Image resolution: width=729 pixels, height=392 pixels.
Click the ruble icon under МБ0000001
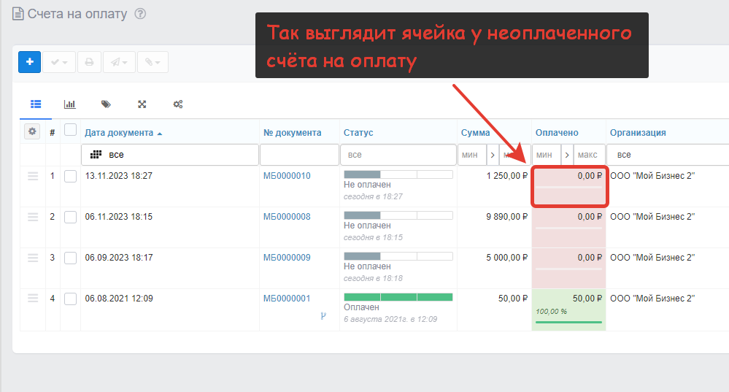tap(323, 316)
